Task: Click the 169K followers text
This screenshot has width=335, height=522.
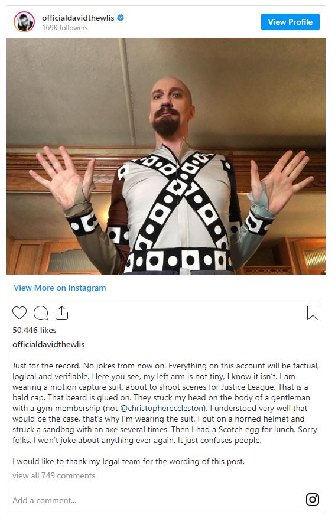Action: coord(65,28)
